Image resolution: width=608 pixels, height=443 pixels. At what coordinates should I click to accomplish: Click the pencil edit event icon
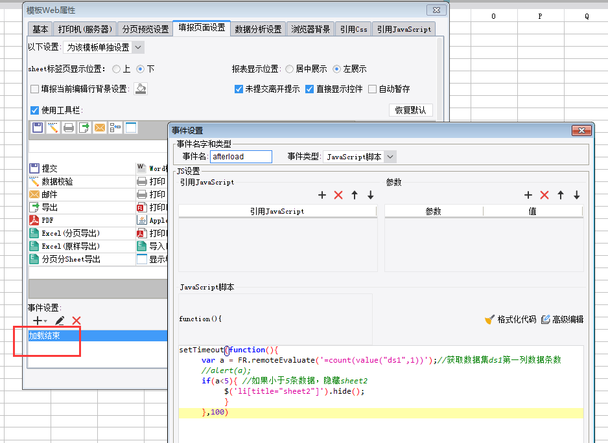(60, 321)
